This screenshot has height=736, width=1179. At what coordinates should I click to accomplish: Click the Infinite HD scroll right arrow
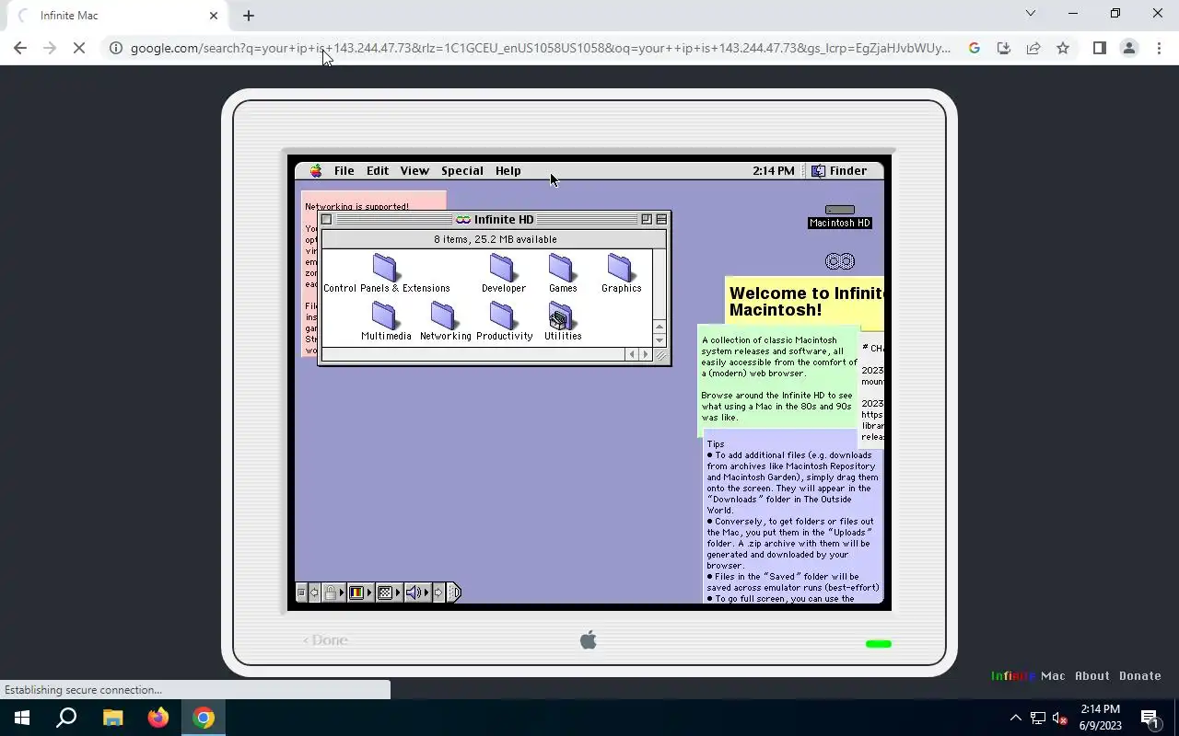645,354
